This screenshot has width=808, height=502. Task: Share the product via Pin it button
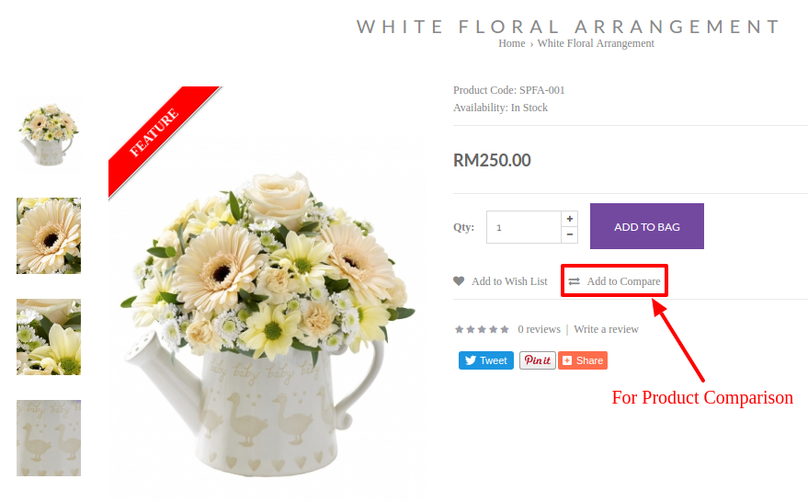point(538,360)
